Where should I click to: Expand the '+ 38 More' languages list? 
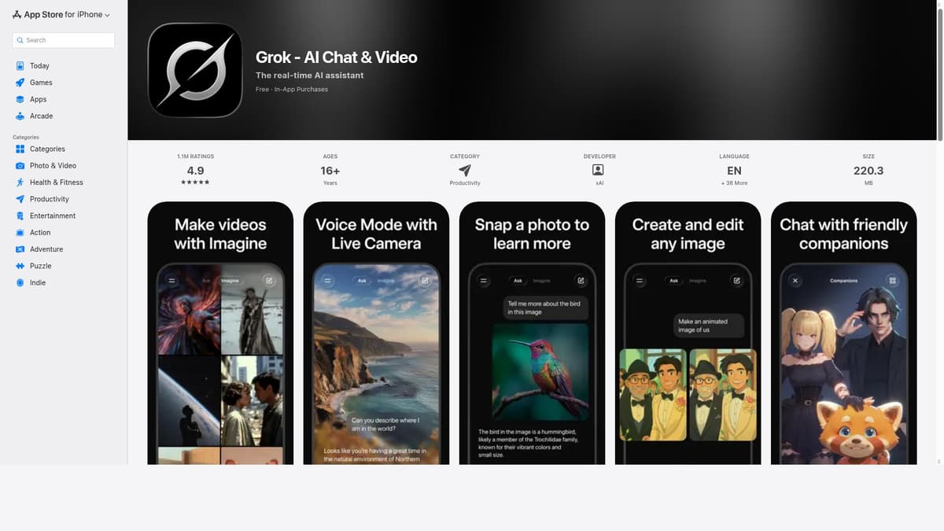coord(734,183)
